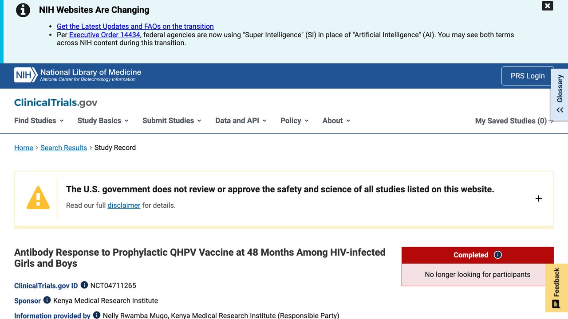Click the Kenya Medical Research Institute sponsor text

point(106,300)
